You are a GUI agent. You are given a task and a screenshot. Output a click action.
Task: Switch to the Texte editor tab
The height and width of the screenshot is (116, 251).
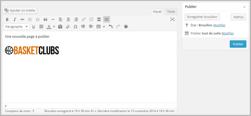tap(171, 12)
